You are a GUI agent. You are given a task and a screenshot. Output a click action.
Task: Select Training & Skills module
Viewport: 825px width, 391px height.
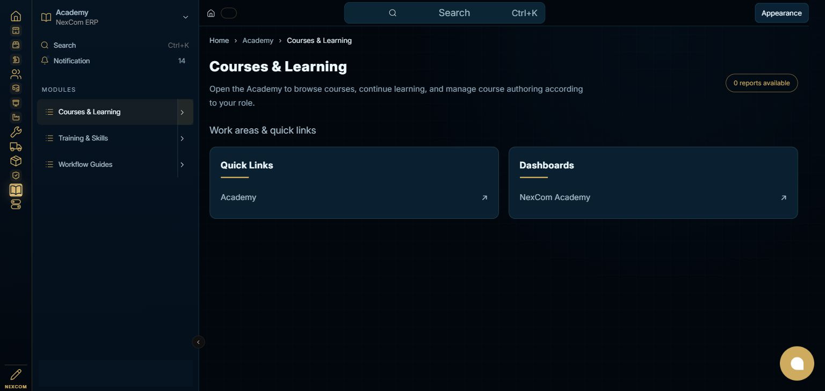[x=107, y=138]
